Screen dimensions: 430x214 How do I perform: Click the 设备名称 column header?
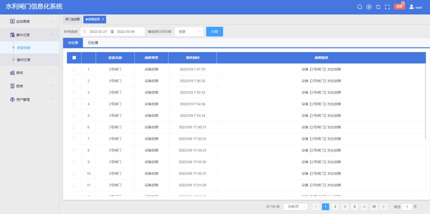point(115,58)
